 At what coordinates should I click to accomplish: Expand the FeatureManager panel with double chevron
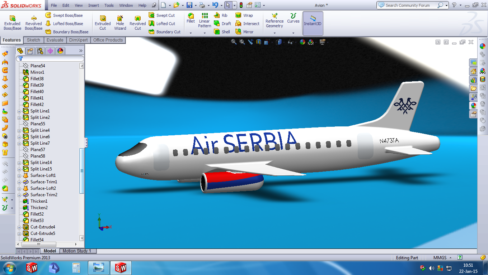(81, 51)
